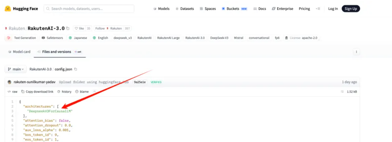Focus the search models, datasets, users field

[89, 9]
